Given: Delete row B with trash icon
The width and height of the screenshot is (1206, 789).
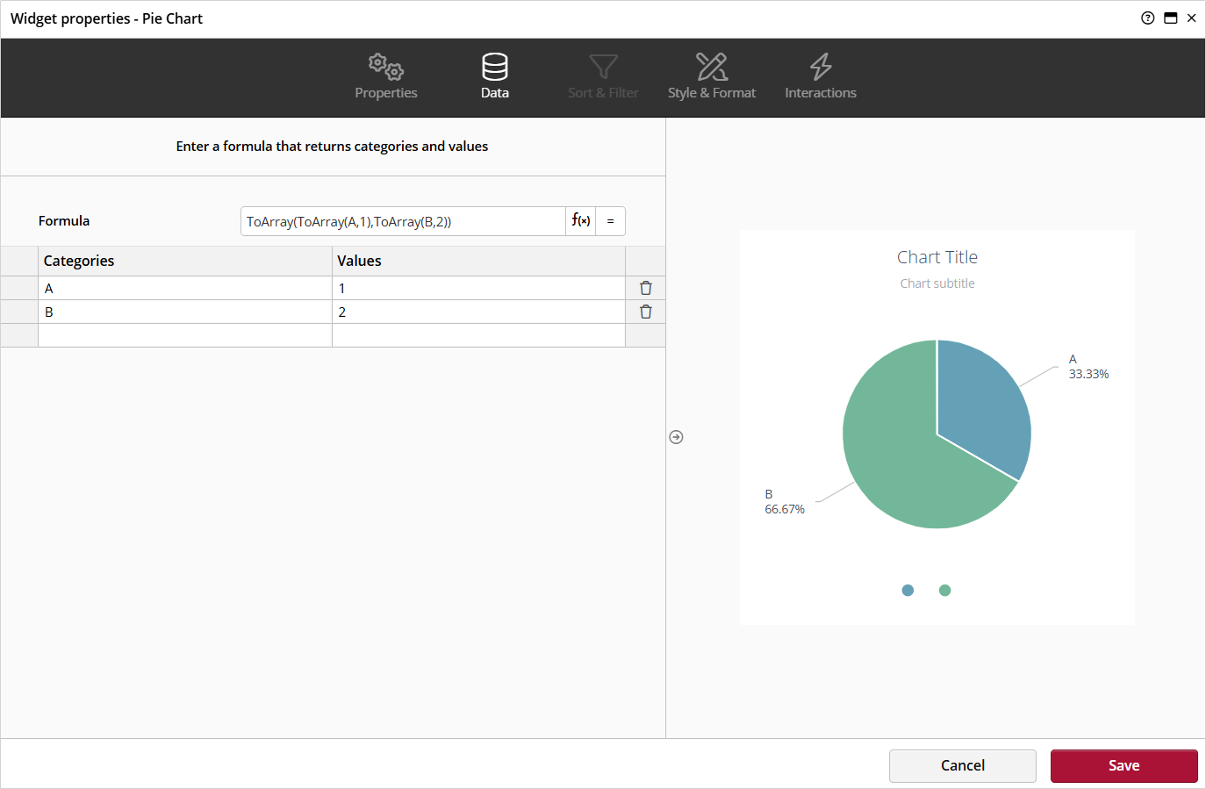Looking at the screenshot, I should (x=646, y=312).
